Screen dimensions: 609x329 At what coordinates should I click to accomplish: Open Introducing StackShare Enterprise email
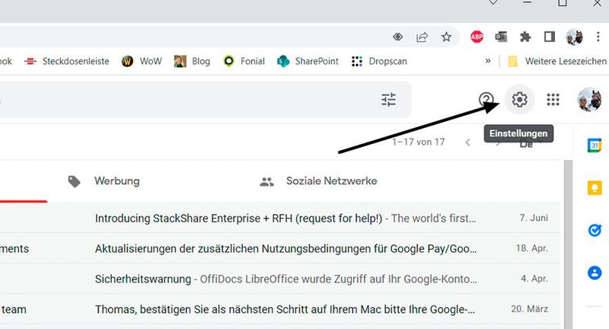(x=279, y=218)
